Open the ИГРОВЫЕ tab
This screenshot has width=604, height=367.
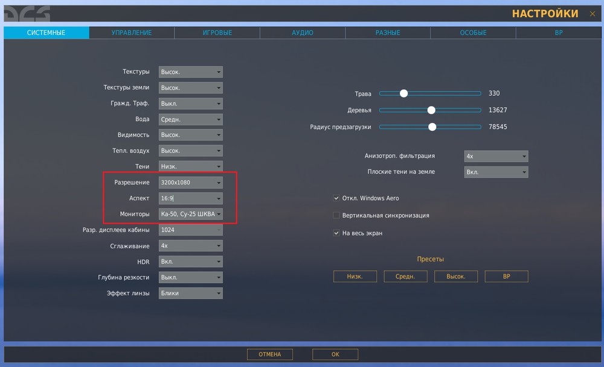tap(217, 33)
